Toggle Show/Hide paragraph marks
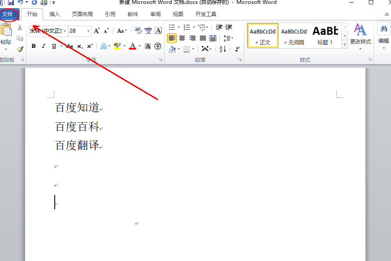Image resolution: width=391 pixels, height=261 pixels. [237, 49]
